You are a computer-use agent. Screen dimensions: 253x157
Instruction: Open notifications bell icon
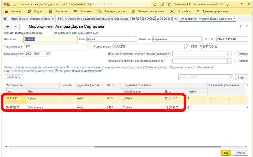tap(155, 4)
